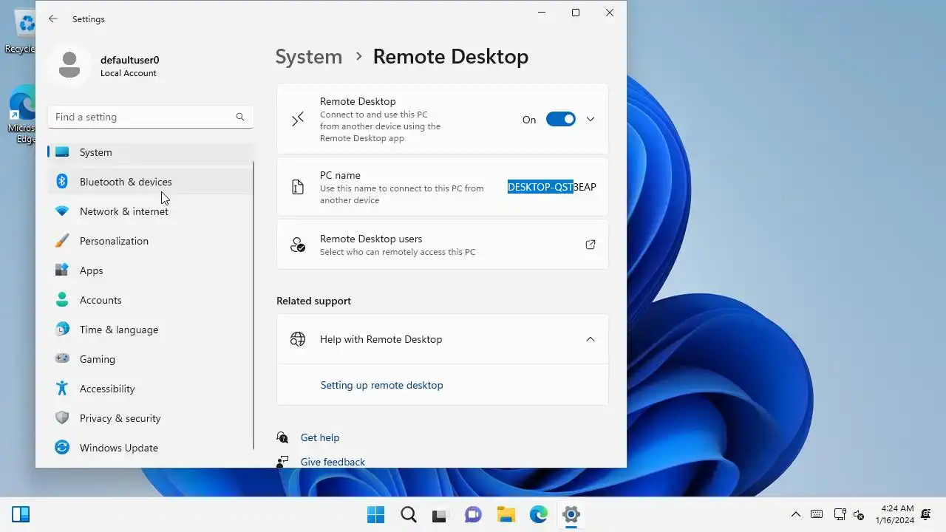The width and height of the screenshot is (946, 532).
Task: Click the Get help link
Action: (x=320, y=437)
